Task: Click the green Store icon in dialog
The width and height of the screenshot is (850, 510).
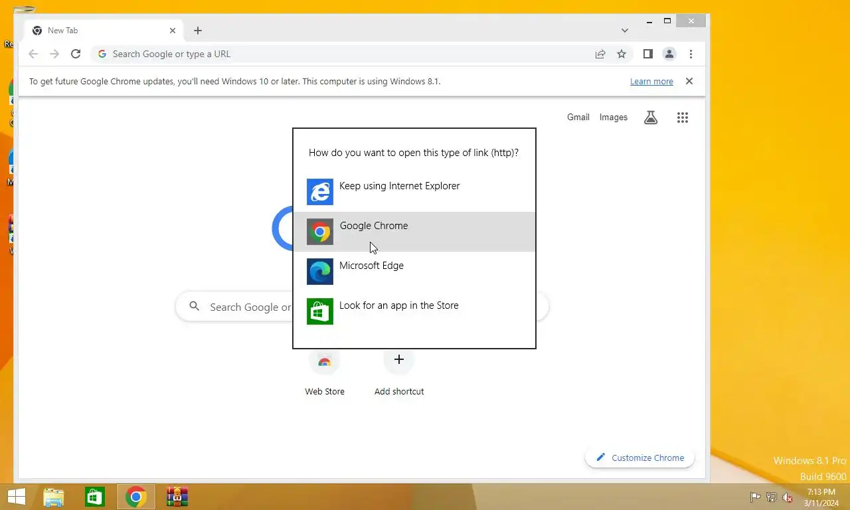Action: coord(320,311)
